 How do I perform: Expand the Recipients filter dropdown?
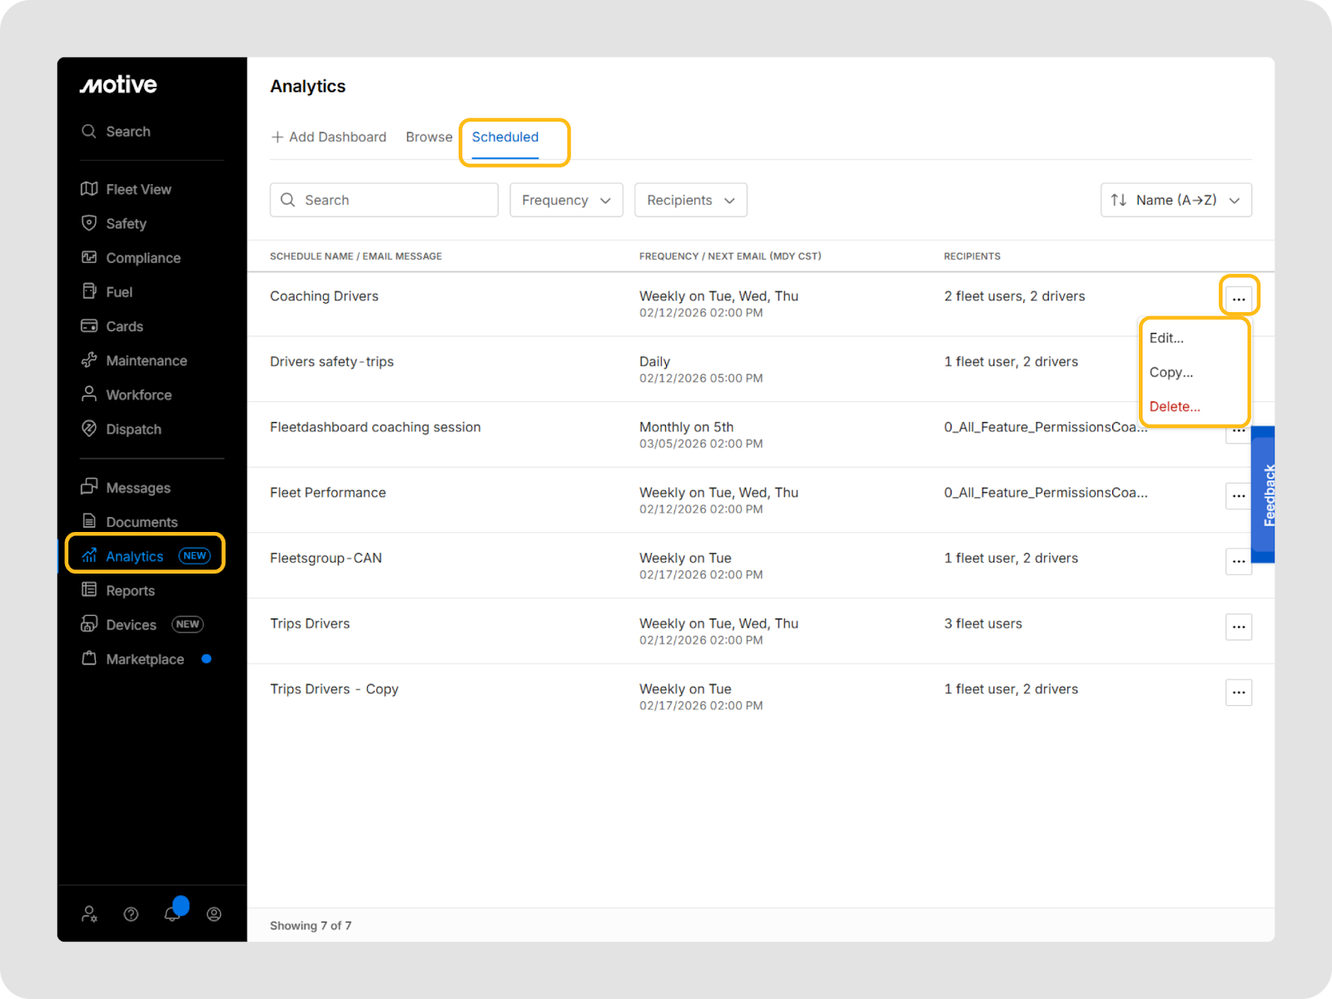(690, 200)
